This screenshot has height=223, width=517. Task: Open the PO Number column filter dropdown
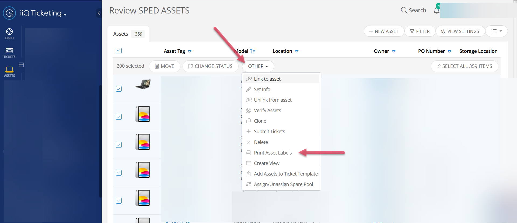(449, 51)
